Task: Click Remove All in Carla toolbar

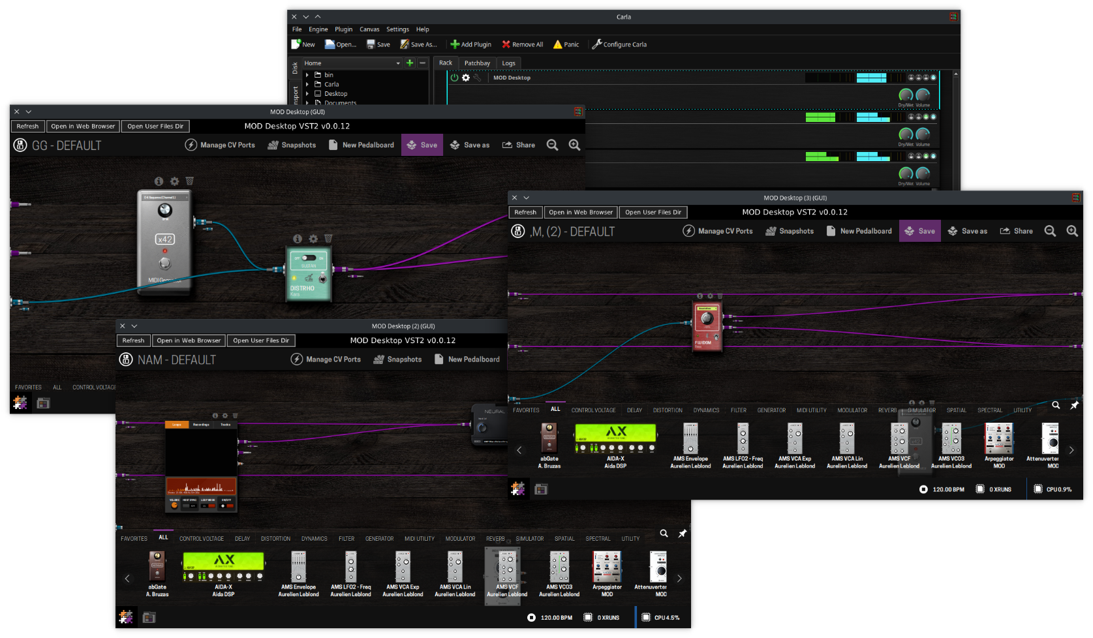Action: 522,44
